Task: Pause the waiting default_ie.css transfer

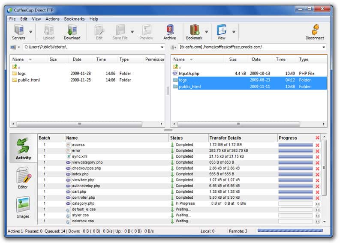Action: [x=318, y=209]
